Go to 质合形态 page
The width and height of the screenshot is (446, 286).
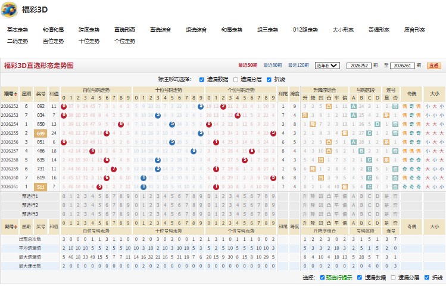(414, 30)
